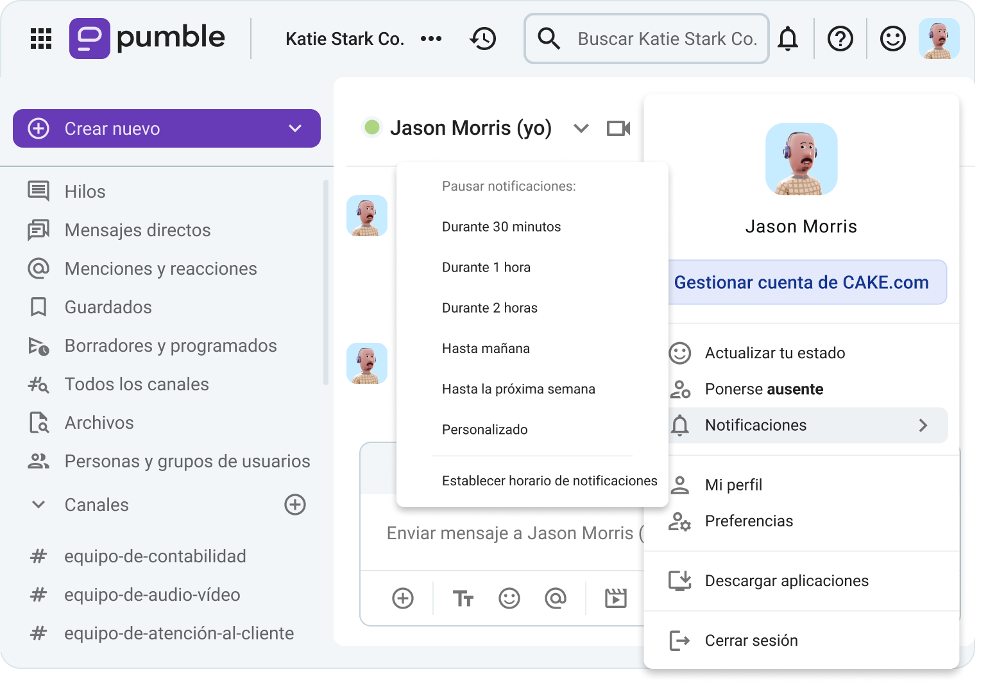Image resolution: width=988 pixels, height=683 pixels.
Task: Open the text formatting Tt icon
Action: pyautogui.click(x=463, y=598)
